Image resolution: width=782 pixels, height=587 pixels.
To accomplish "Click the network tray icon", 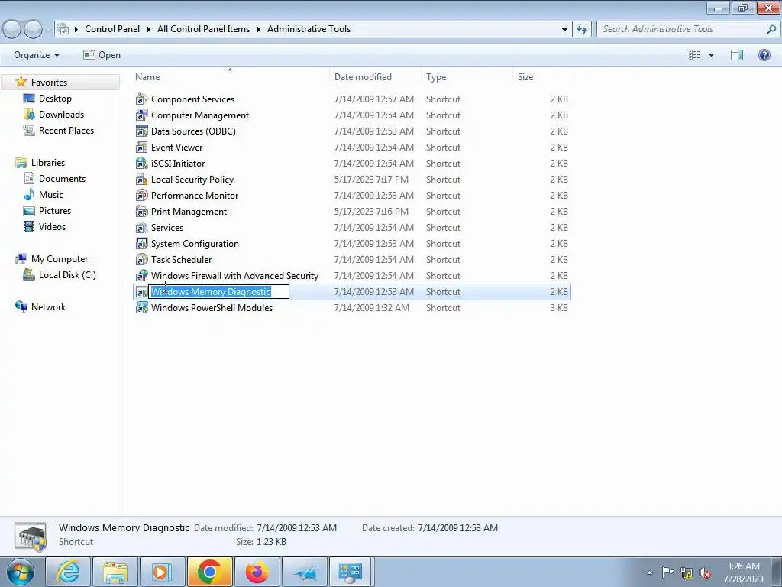I will click(687, 573).
